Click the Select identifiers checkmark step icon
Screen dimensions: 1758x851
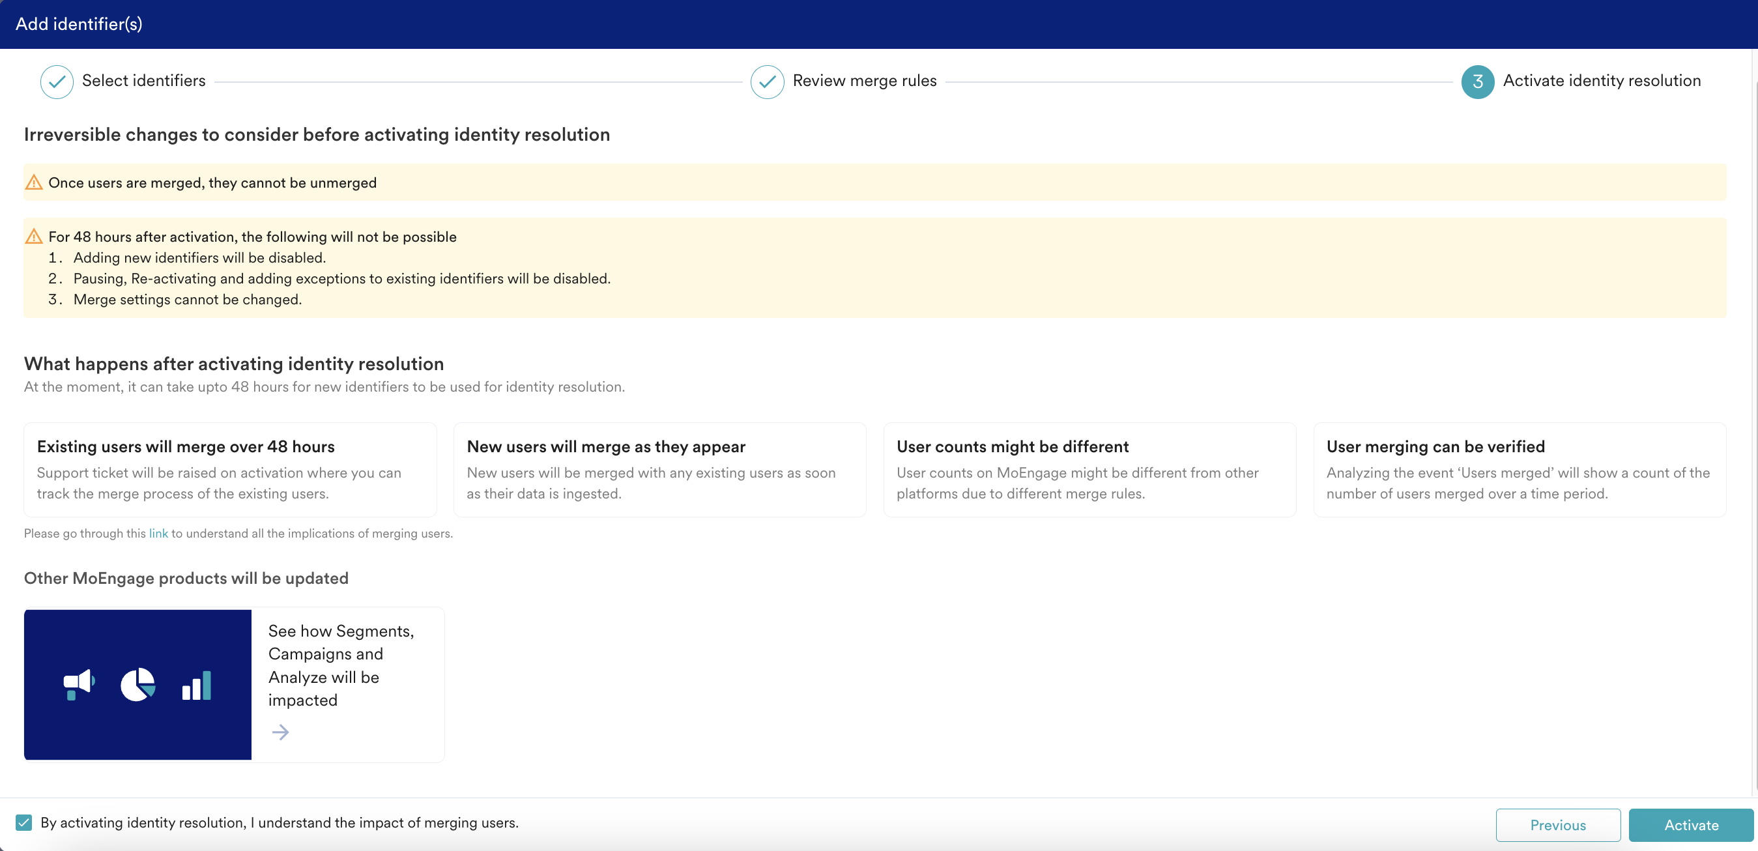(x=57, y=82)
